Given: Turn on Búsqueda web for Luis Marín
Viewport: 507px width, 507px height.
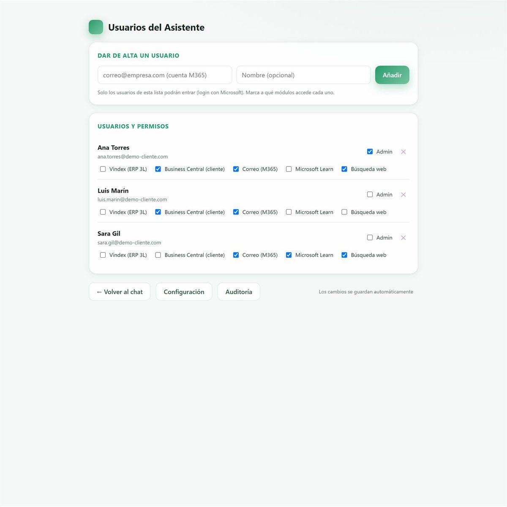Looking at the screenshot, I should tap(344, 212).
